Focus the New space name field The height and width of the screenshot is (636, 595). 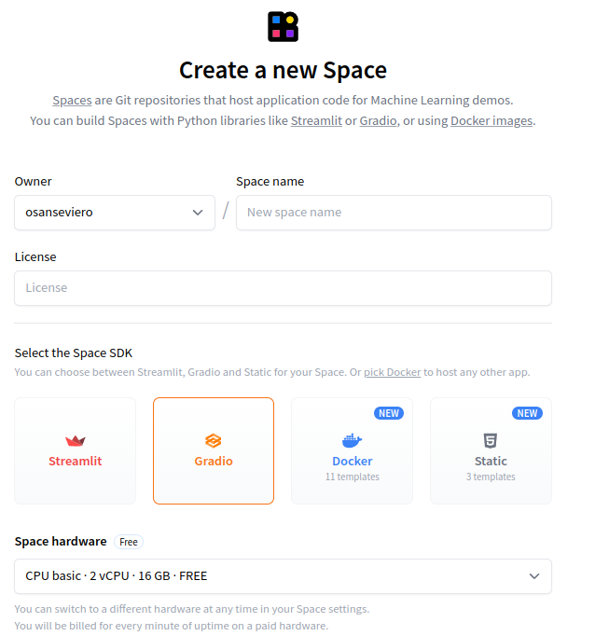tap(394, 212)
